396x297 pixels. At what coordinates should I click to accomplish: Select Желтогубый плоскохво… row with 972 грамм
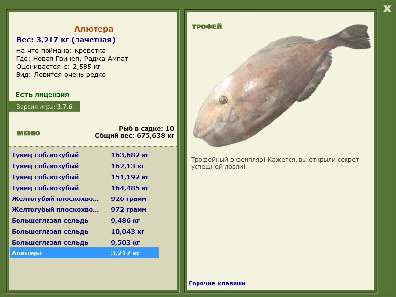point(84,209)
